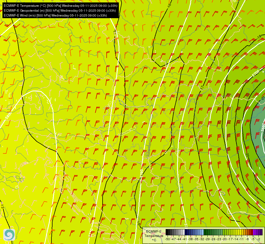
Task: Click the -13 isotherm label
Action: (x=2, y=206)
